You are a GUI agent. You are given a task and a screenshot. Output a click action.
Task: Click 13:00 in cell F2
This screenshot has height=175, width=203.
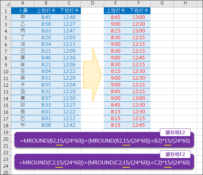pyautogui.click(x=139, y=17)
